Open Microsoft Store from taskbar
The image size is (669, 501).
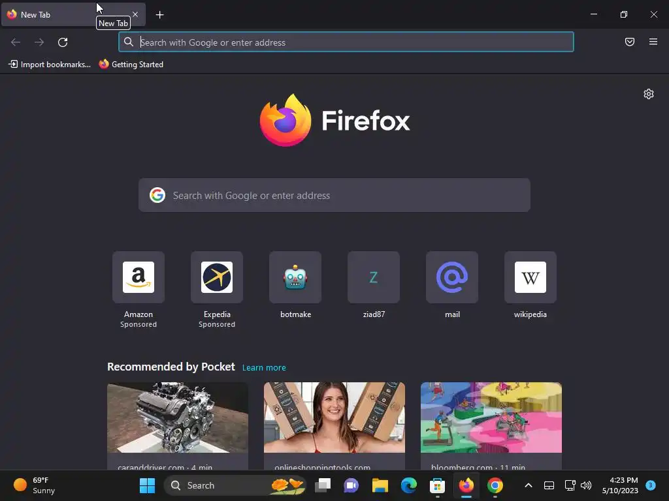click(437, 485)
